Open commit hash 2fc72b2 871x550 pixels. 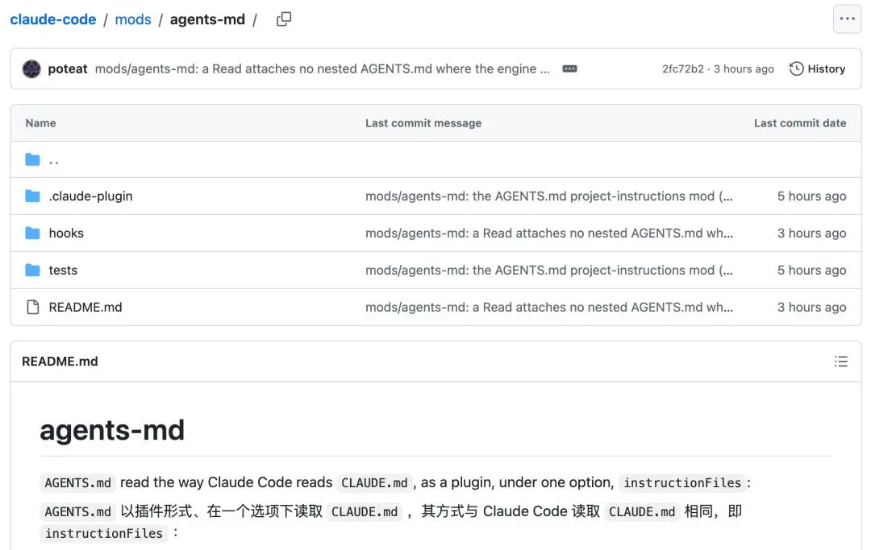coord(683,68)
